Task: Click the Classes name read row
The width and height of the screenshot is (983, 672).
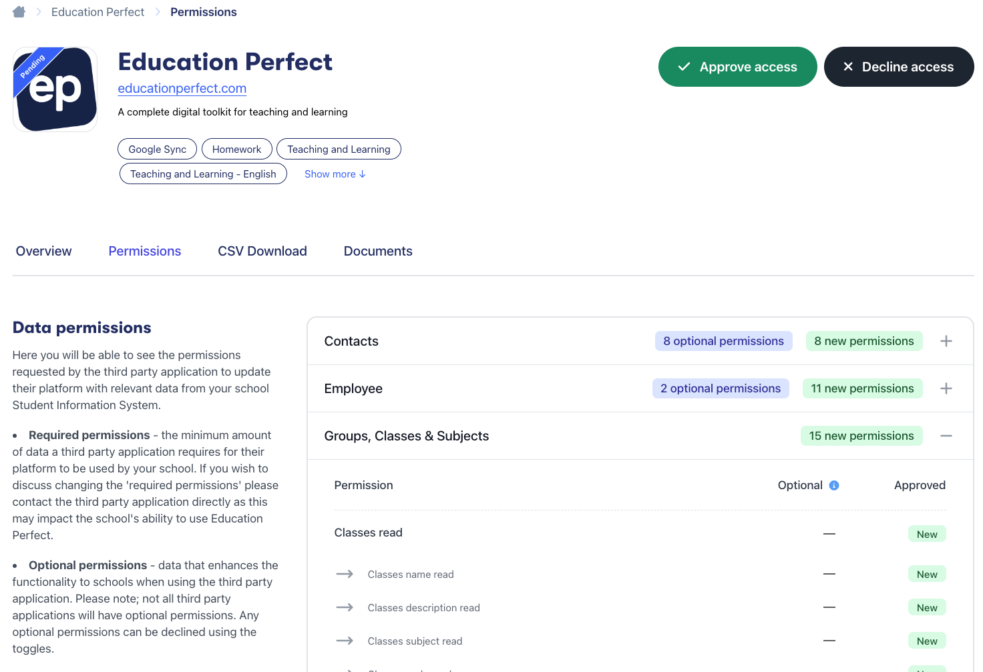Action: [640, 575]
